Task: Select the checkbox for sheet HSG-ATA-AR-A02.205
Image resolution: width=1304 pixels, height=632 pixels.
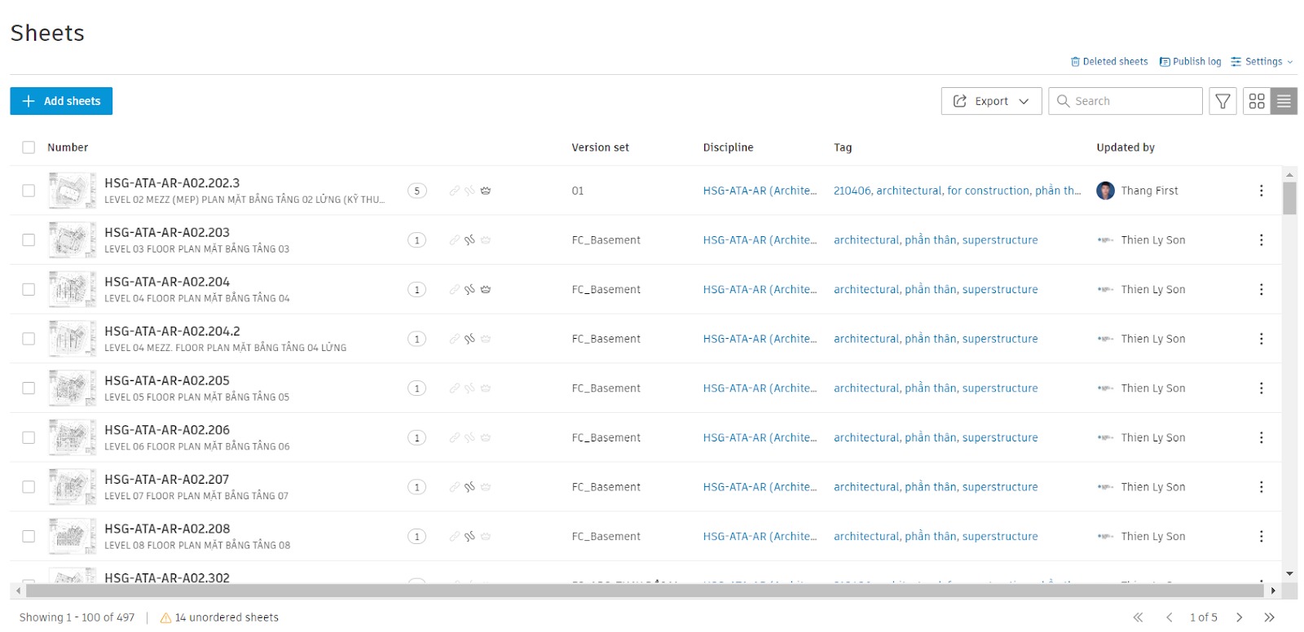Action: [x=29, y=388]
